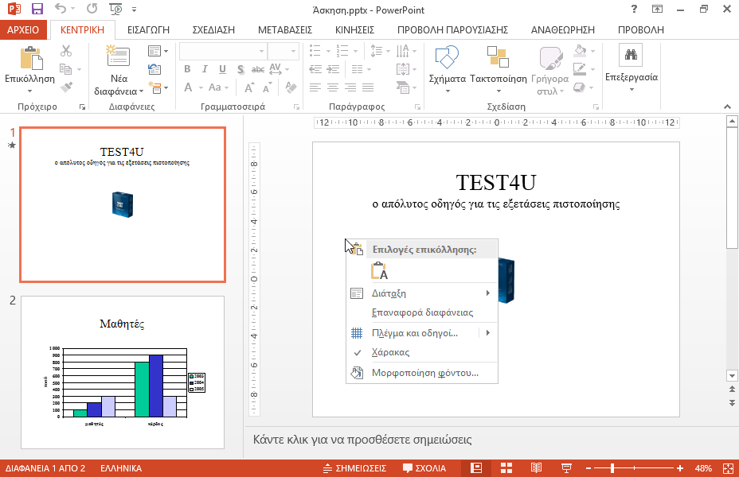Click the Επικόλληση clipboard paste icon
The height and width of the screenshot is (477, 739).
[31, 58]
